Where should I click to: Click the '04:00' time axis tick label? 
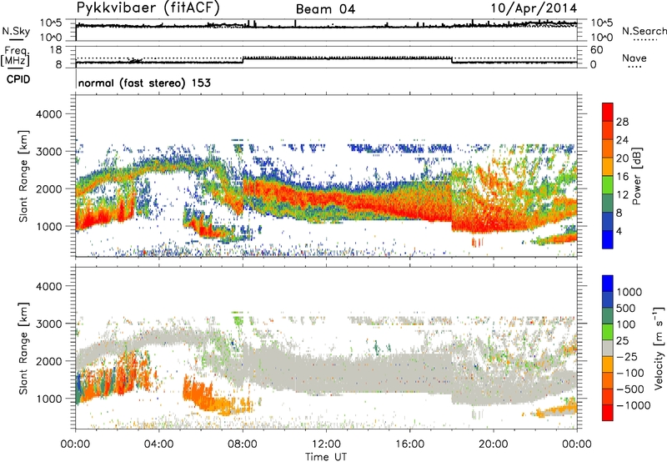(158, 444)
